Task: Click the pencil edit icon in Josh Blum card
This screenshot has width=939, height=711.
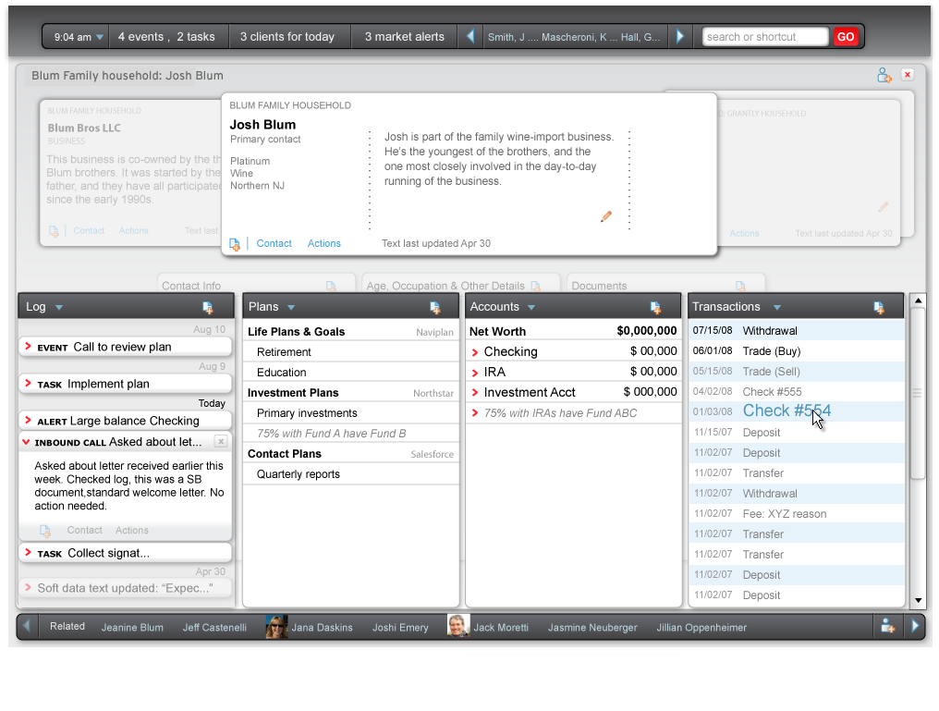Action: [x=606, y=216]
